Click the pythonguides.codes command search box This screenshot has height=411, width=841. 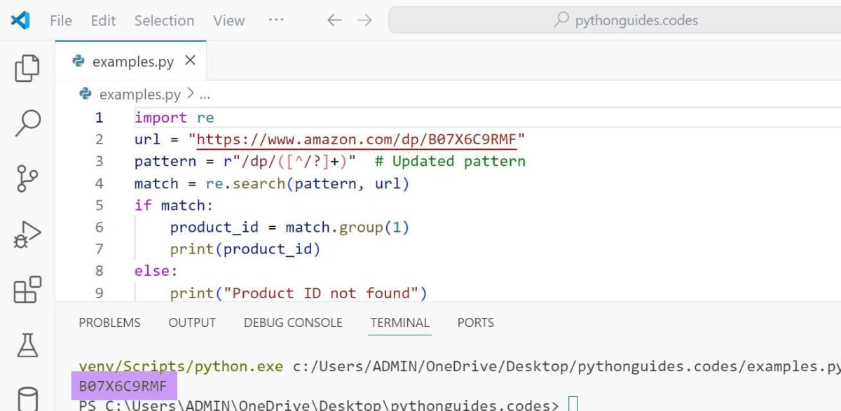tap(615, 20)
